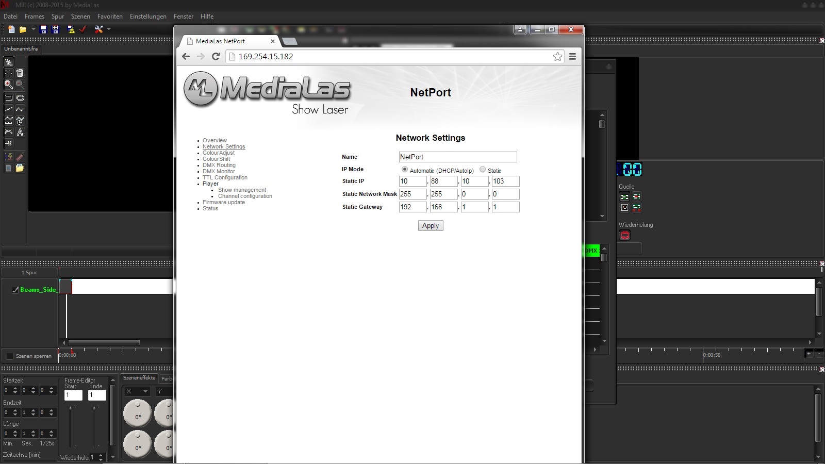Select the straight line drawing tool

[x=9, y=109]
